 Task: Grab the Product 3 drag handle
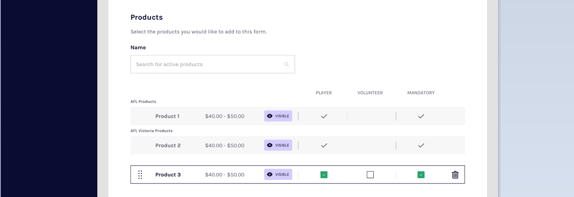140,175
